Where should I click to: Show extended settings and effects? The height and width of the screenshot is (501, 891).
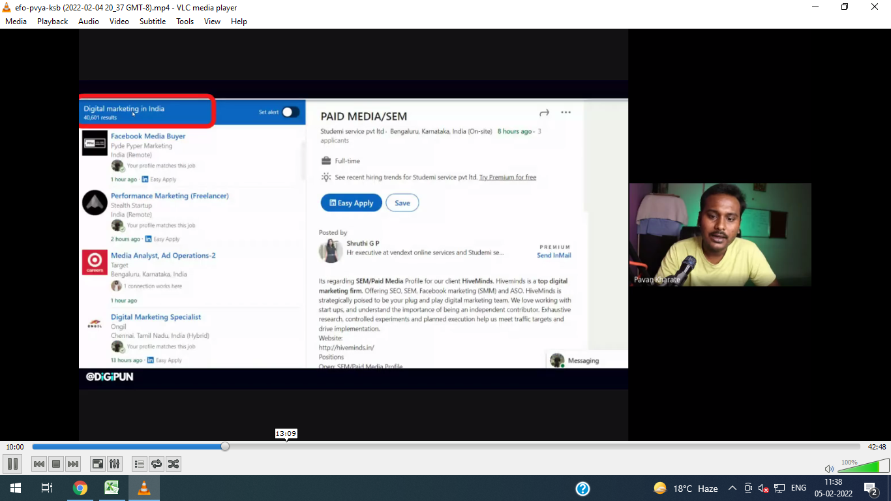click(115, 464)
